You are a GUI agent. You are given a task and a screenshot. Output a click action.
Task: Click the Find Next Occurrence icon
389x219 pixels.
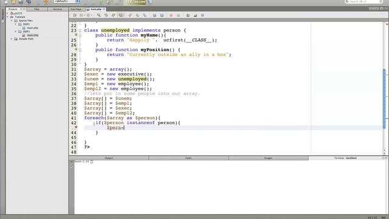[114, 15]
